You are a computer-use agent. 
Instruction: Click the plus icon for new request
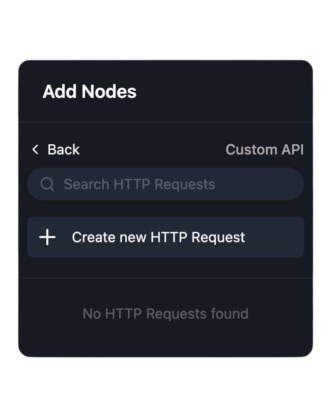pyautogui.click(x=47, y=237)
